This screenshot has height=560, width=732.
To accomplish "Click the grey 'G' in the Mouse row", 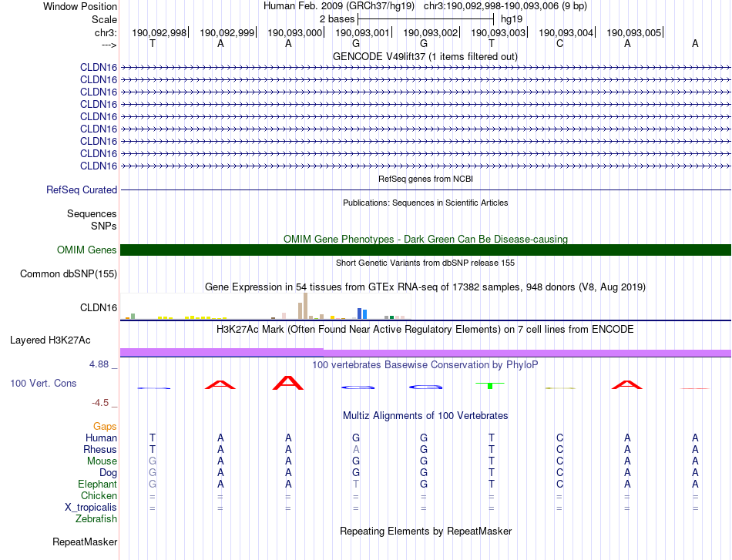I will [x=153, y=461].
